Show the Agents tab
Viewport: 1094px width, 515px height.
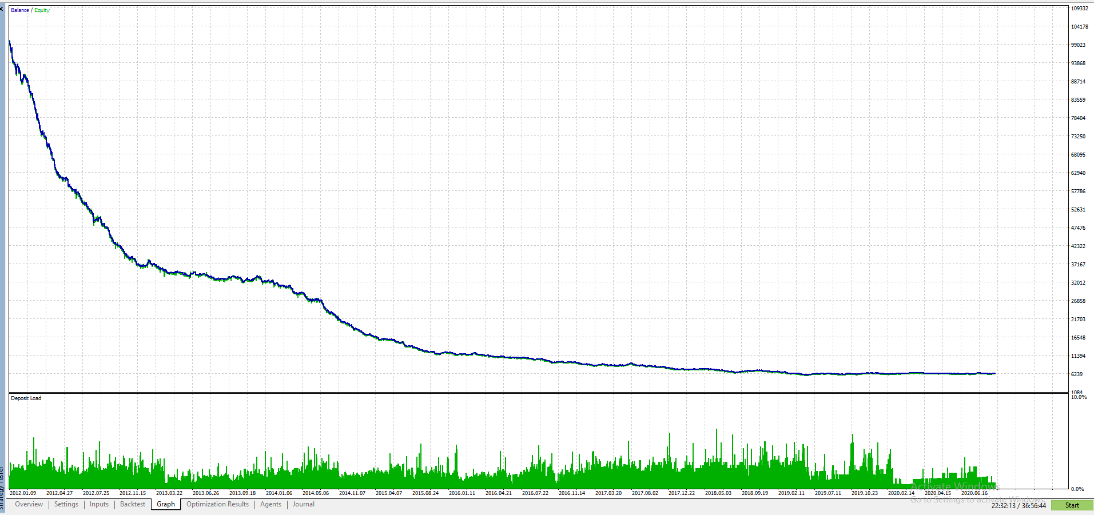[x=270, y=504]
